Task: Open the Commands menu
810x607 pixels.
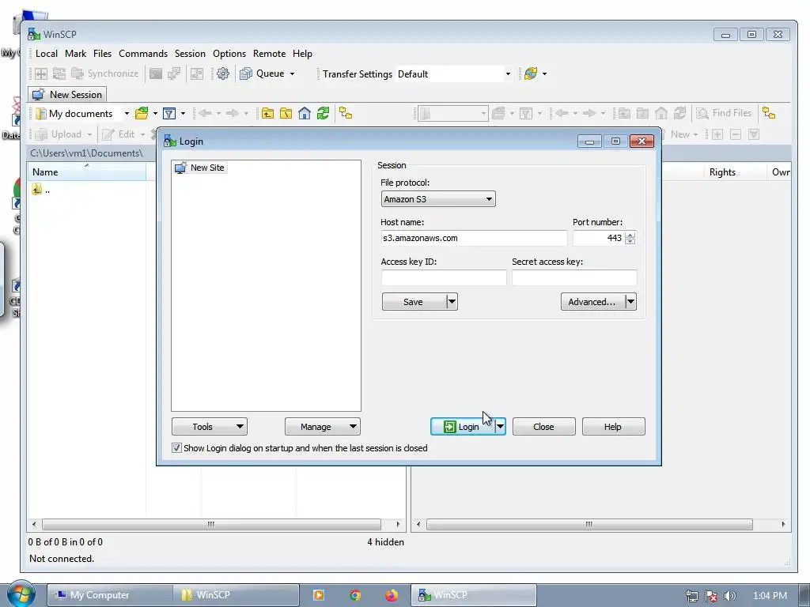Action: [143, 54]
